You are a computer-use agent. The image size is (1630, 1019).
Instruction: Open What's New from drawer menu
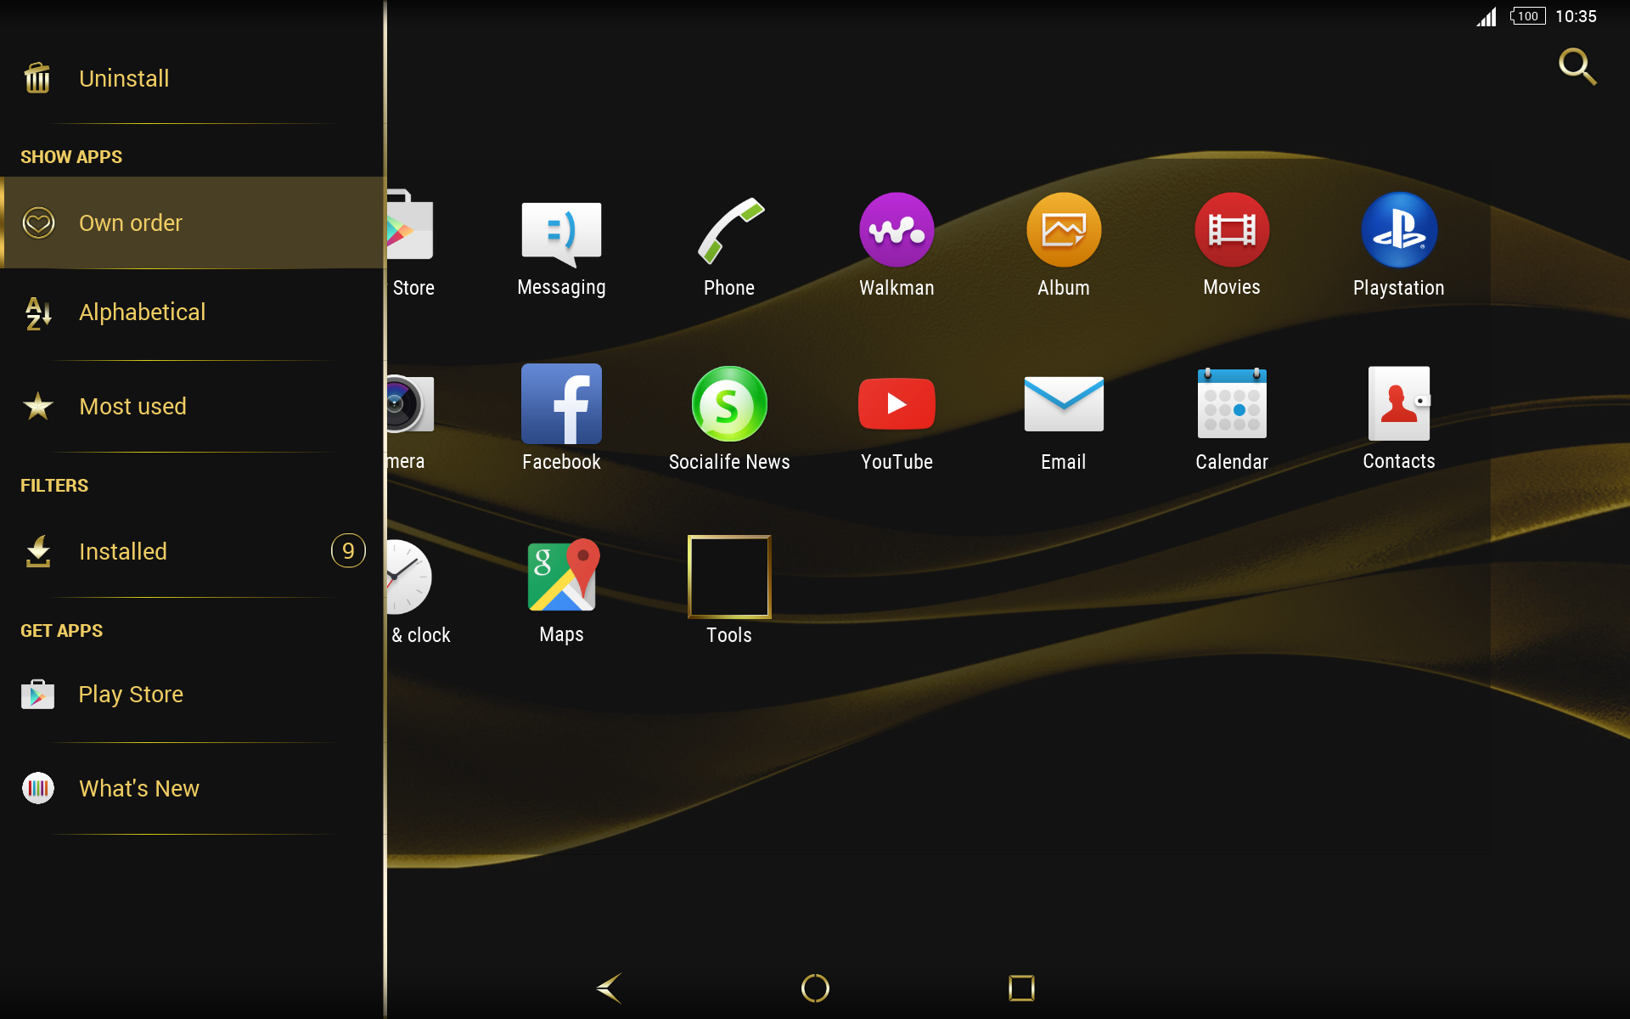(x=192, y=788)
